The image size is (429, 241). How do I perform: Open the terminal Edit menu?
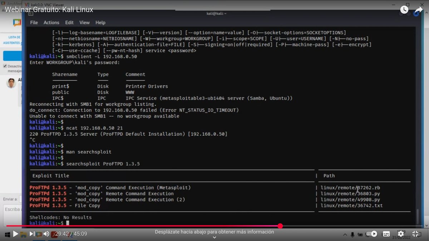point(69,22)
